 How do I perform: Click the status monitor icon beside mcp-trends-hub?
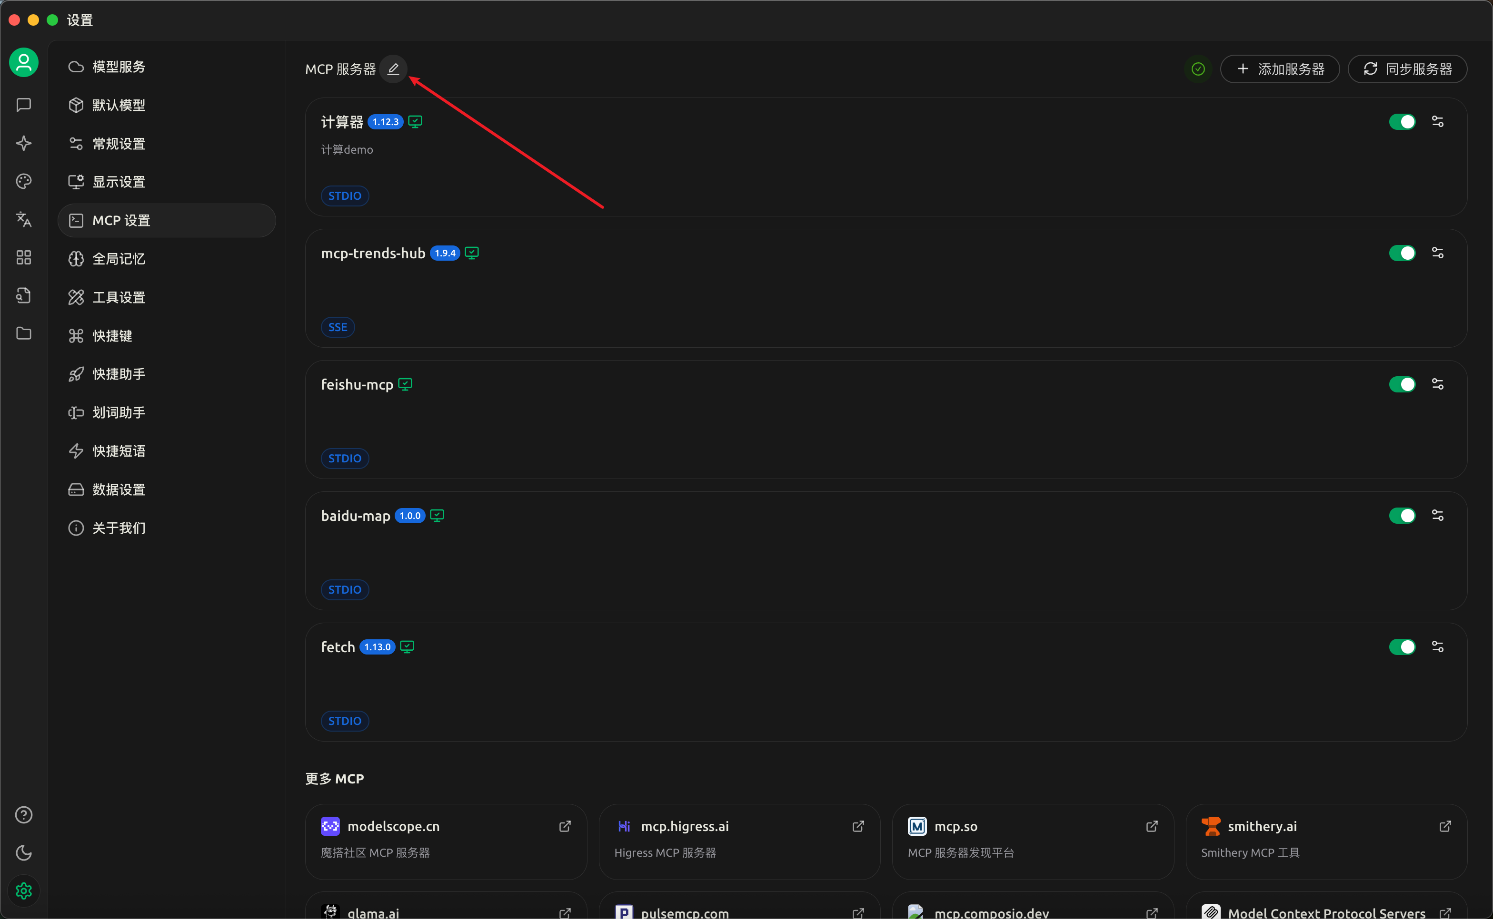tap(472, 253)
